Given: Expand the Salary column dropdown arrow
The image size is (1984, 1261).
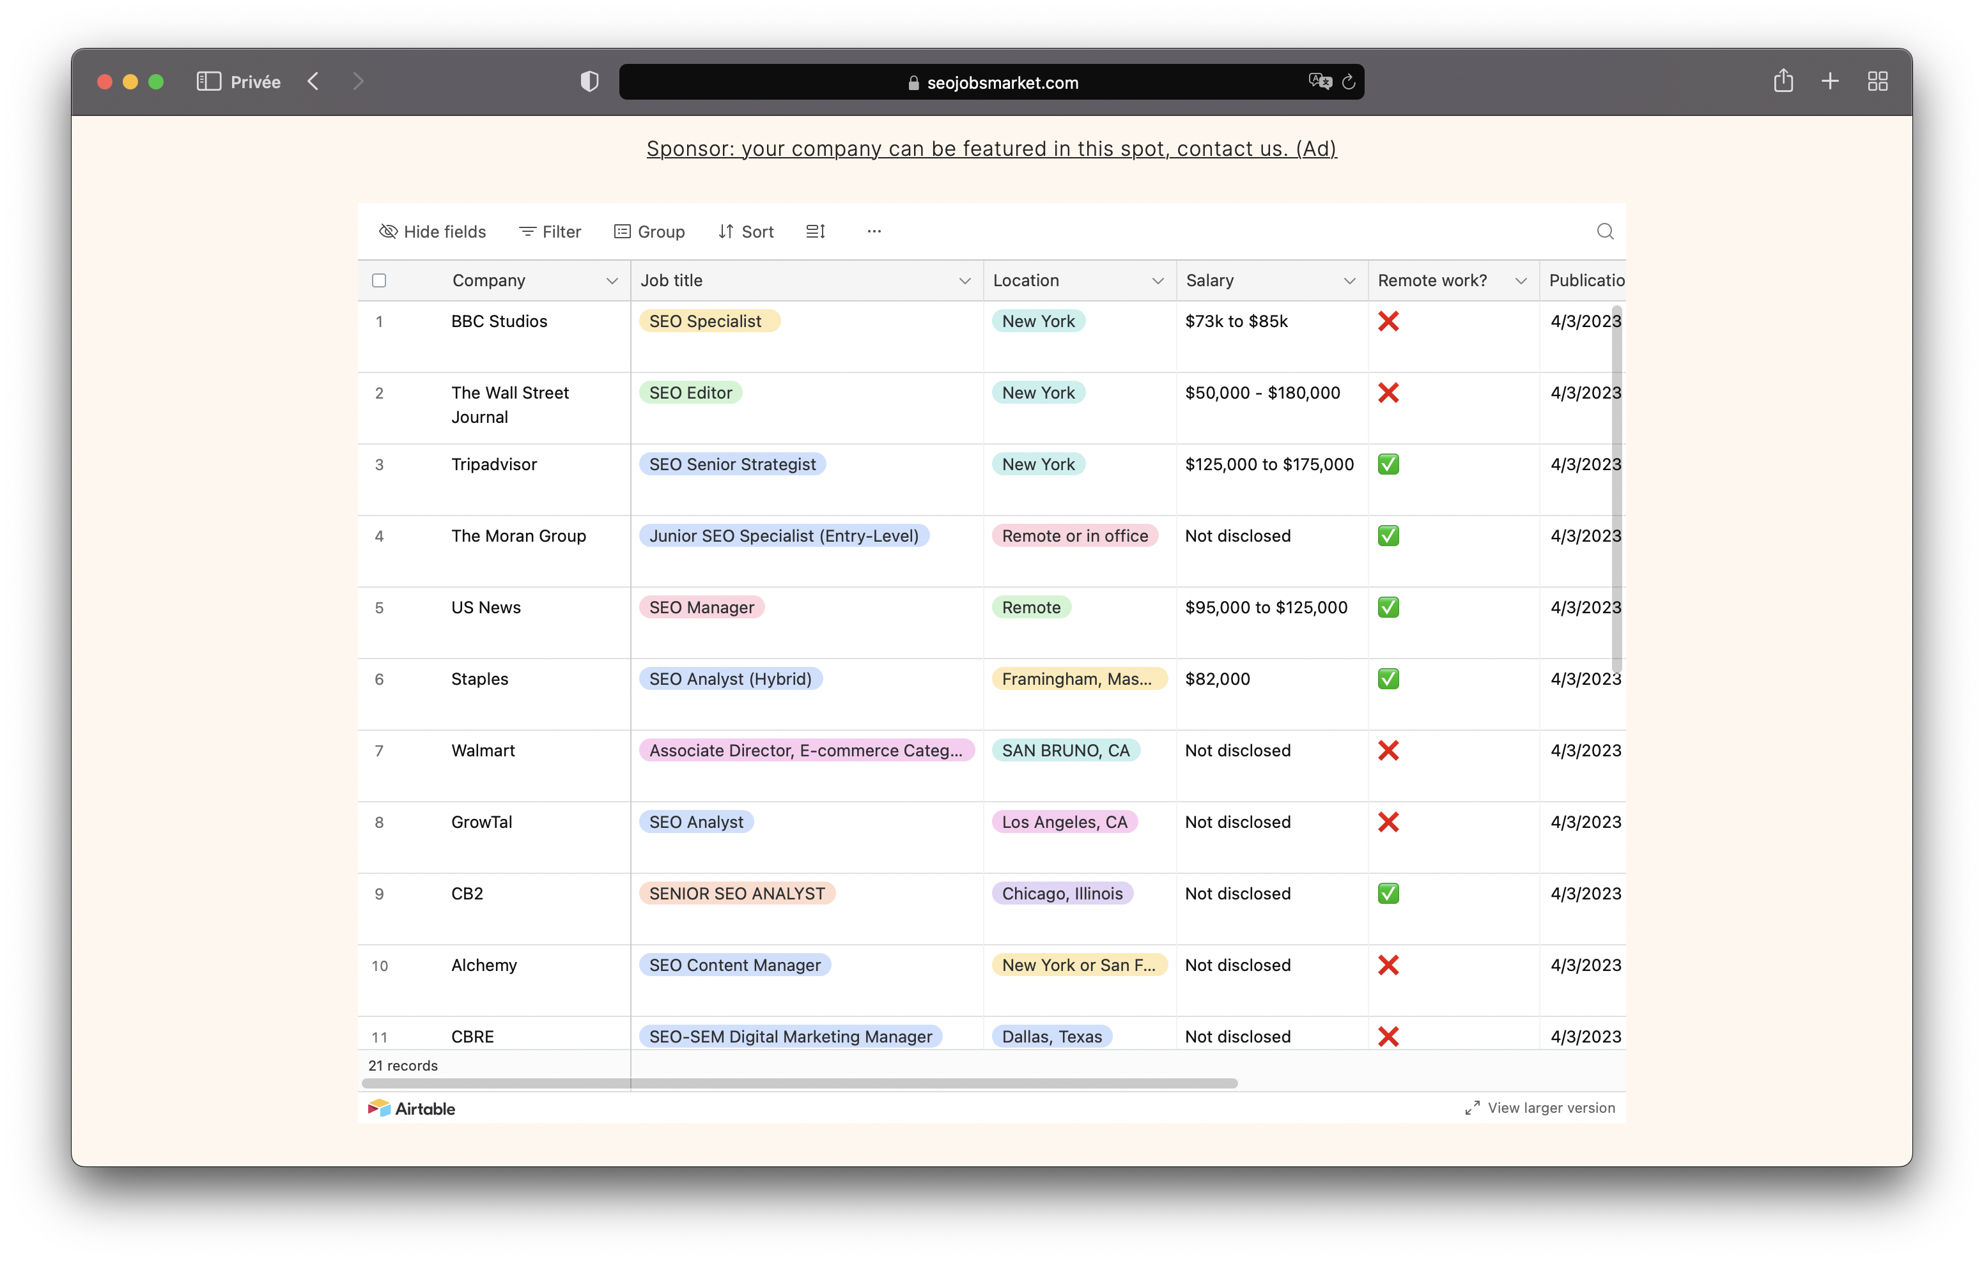Looking at the screenshot, I should [1349, 281].
